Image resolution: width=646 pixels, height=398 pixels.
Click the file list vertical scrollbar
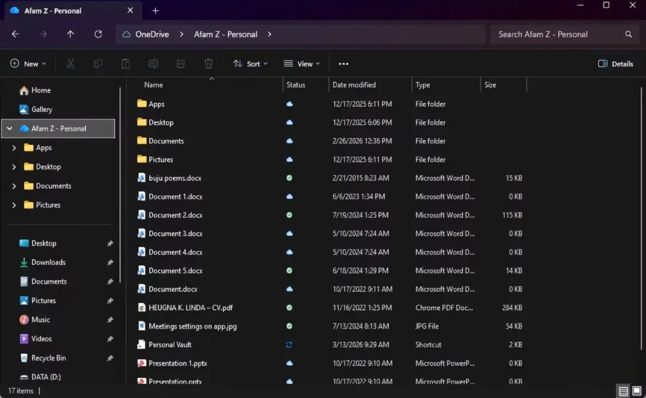641,218
